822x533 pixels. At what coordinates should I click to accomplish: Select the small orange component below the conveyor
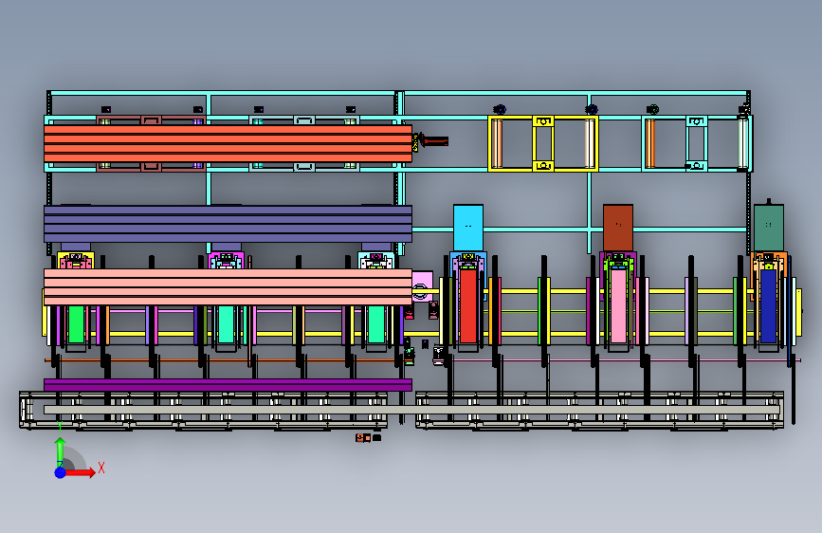click(363, 437)
